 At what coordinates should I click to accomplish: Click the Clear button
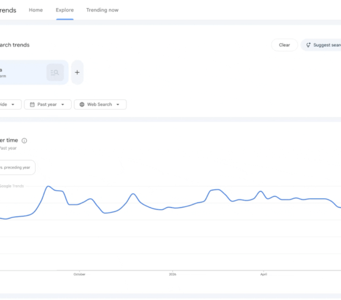(285, 45)
